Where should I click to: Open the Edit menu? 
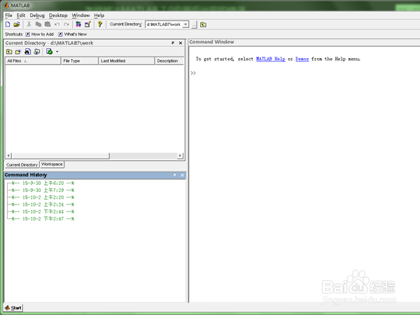20,15
